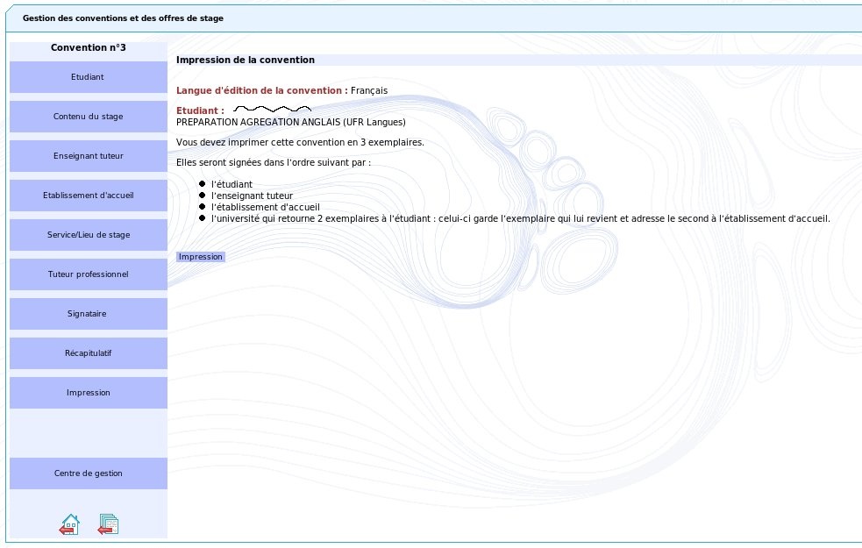Select Impression in the left sidebar
862x548 pixels.
(88, 393)
